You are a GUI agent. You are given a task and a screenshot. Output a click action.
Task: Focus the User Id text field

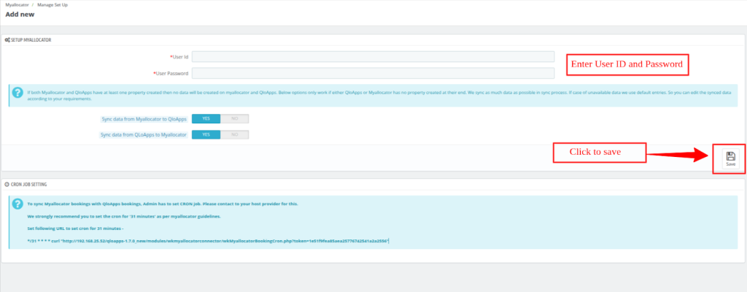point(373,56)
